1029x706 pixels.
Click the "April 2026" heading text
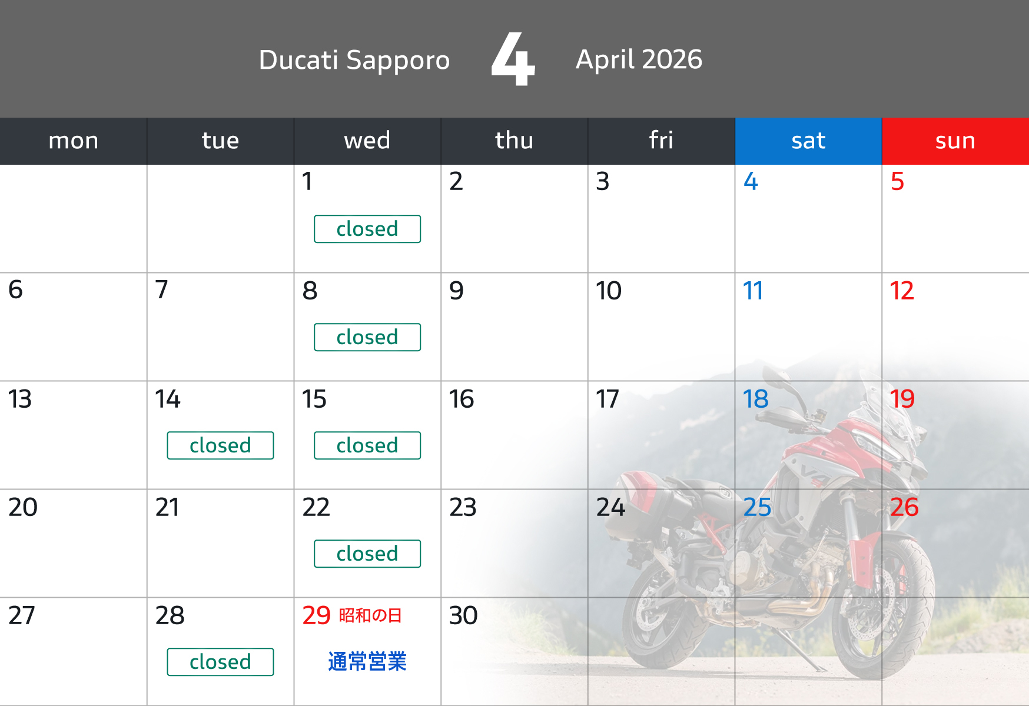(x=639, y=59)
